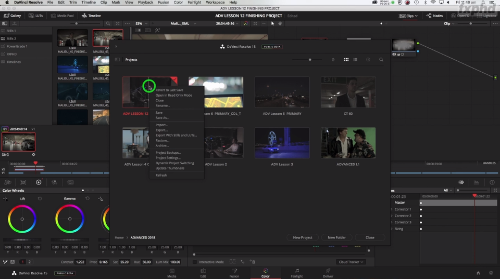Close the Project Manager with Close button
Image resolution: width=500 pixels, height=279 pixels.
pyautogui.click(x=370, y=237)
